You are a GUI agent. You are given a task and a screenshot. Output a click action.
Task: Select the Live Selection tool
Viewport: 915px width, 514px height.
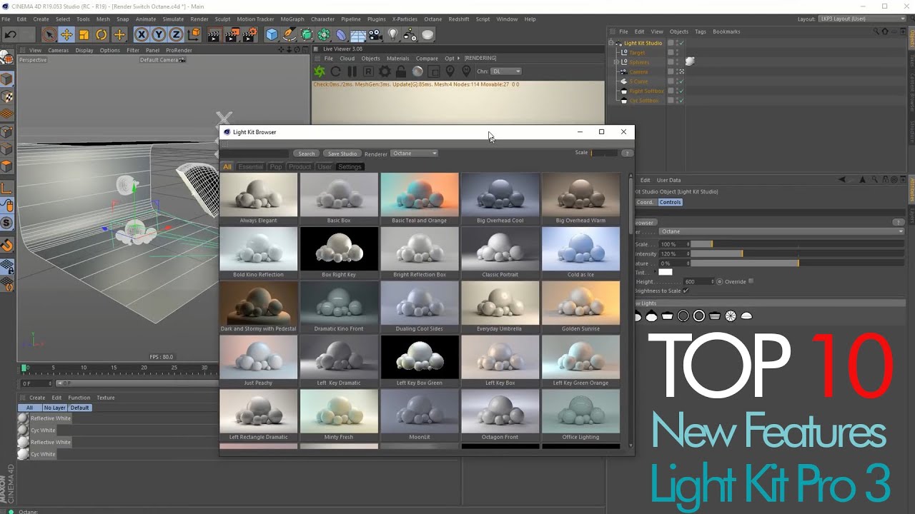pyautogui.click(x=49, y=34)
